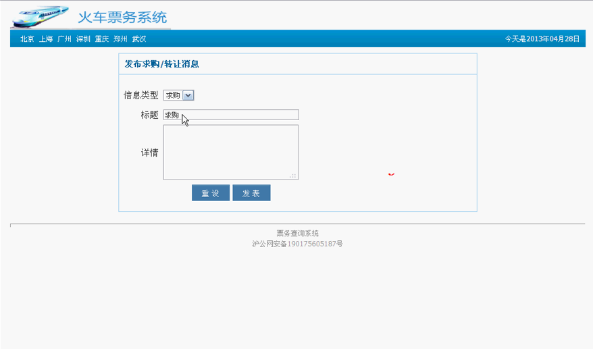The image size is (593, 349).
Task: Open the 上海 city link
Action: pyautogui.click(x=46, y=39)
